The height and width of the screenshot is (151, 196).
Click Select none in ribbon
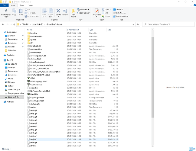[119, 13]
